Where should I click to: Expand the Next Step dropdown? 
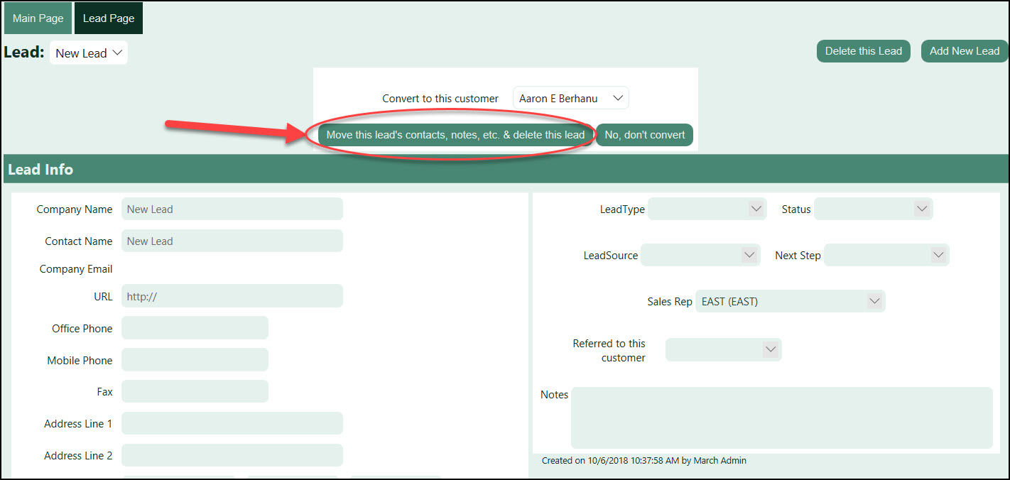(886, 256)
